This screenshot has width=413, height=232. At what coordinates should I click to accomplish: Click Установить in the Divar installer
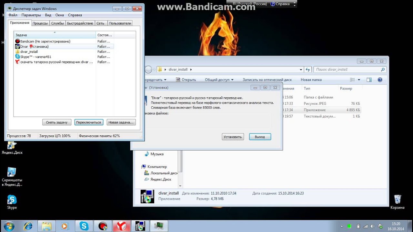point(233,137)
